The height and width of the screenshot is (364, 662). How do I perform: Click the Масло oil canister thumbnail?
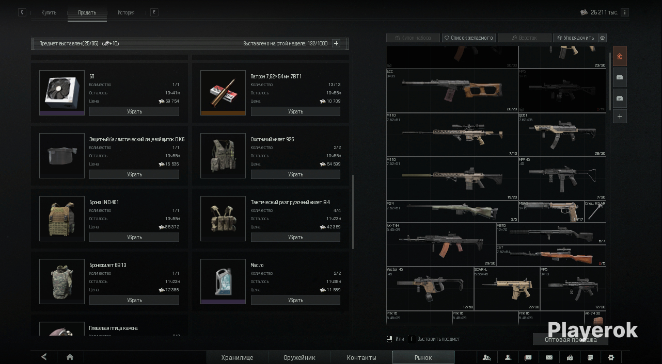[223, 282]
